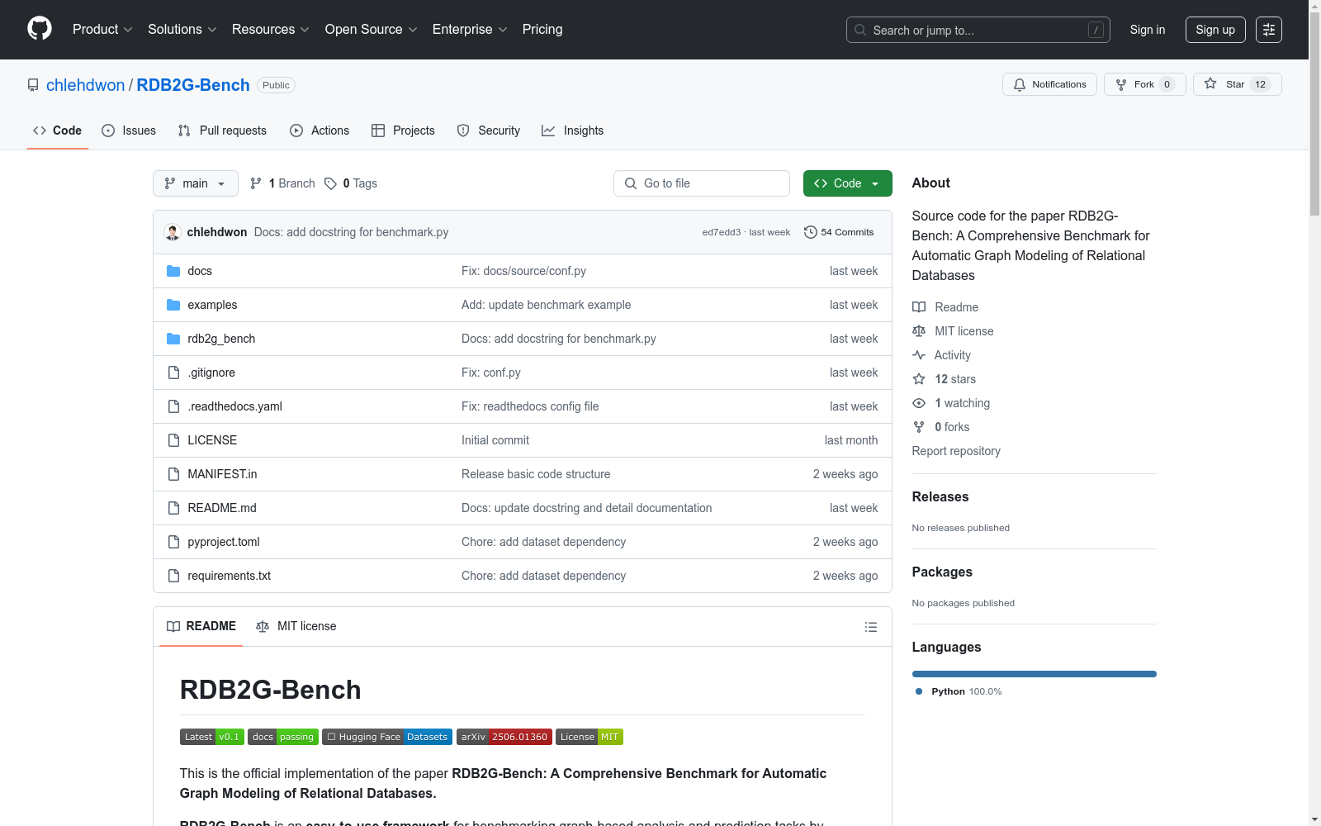This screenshot has width=1321, height=826.
Task: Go to the GitHub homepage logo
Action: (40, 29)
